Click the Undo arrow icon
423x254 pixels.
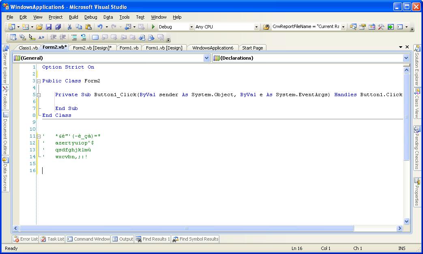(100, 27)
